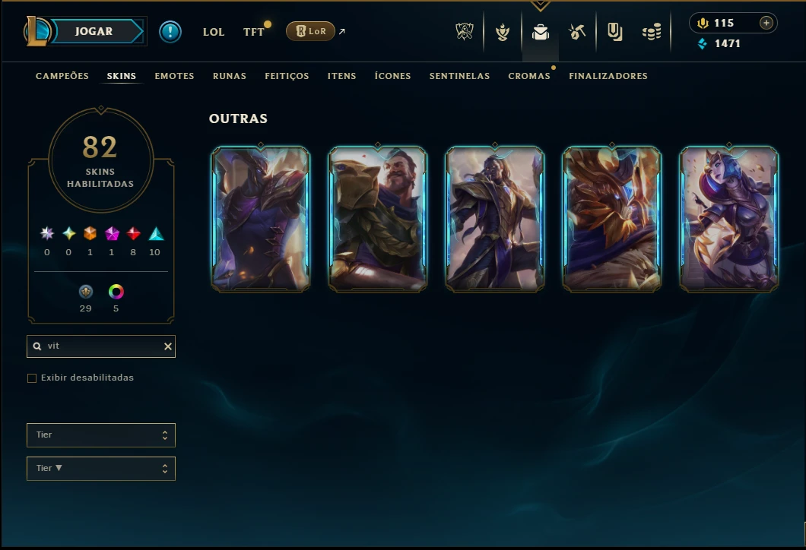Expand the first Tier dropdown
Viewport: 806px width, 550px height.
(100, 435)
